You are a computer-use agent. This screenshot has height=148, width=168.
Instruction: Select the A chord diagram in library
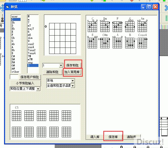[x=117, y=43]
